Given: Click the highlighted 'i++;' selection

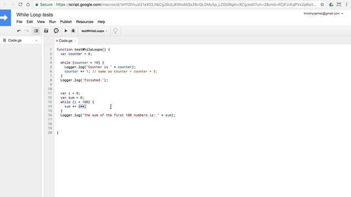Looking at the screenshot, I should click(x=82, y=106).
